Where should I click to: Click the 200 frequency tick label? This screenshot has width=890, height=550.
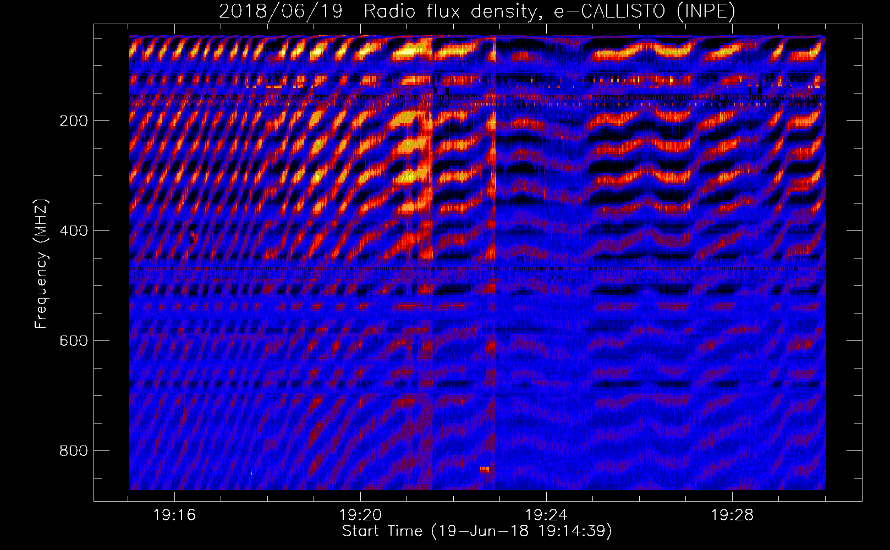point(74,121)
